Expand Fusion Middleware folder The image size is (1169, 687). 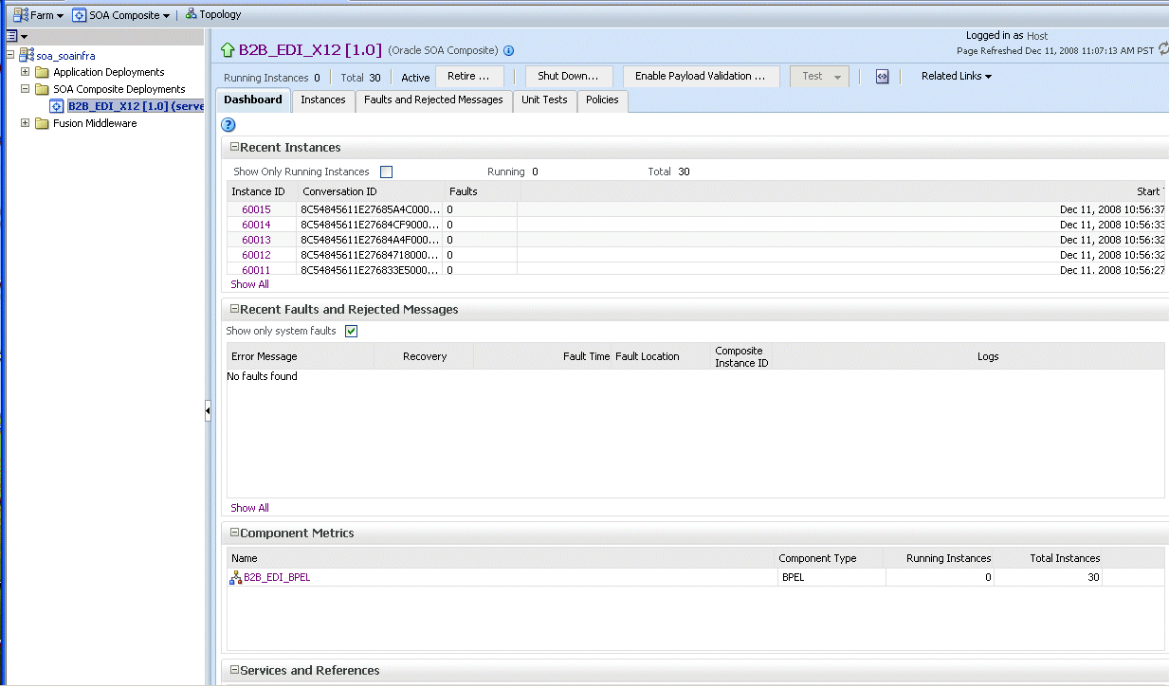[25, 123]
